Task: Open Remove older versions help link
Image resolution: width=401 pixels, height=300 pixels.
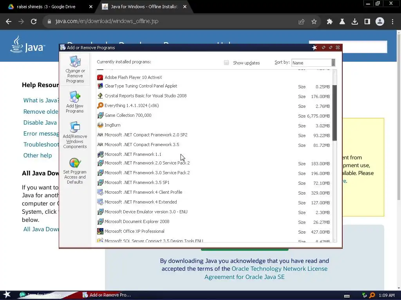Action: pos(41,112)
